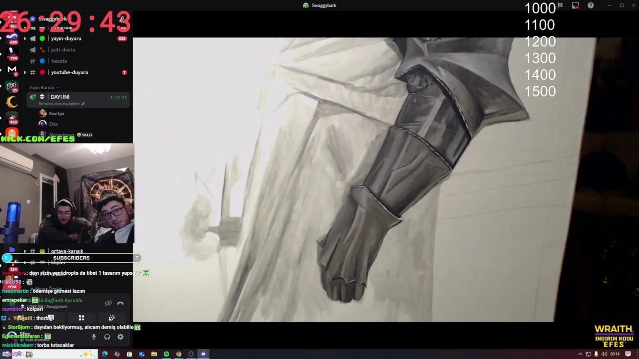Open server with 689 badge in sidebar
Viewport: 639px width, 359px height.
[12, 37]
